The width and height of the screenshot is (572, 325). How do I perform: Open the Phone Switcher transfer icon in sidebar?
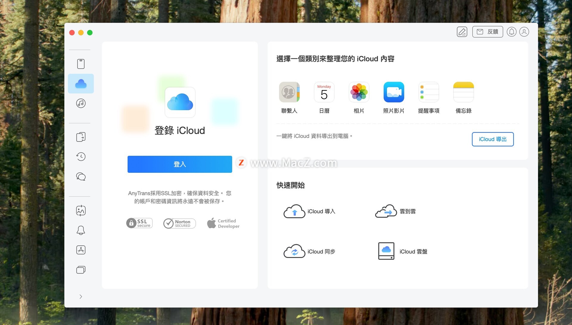(x=81, y=137)
